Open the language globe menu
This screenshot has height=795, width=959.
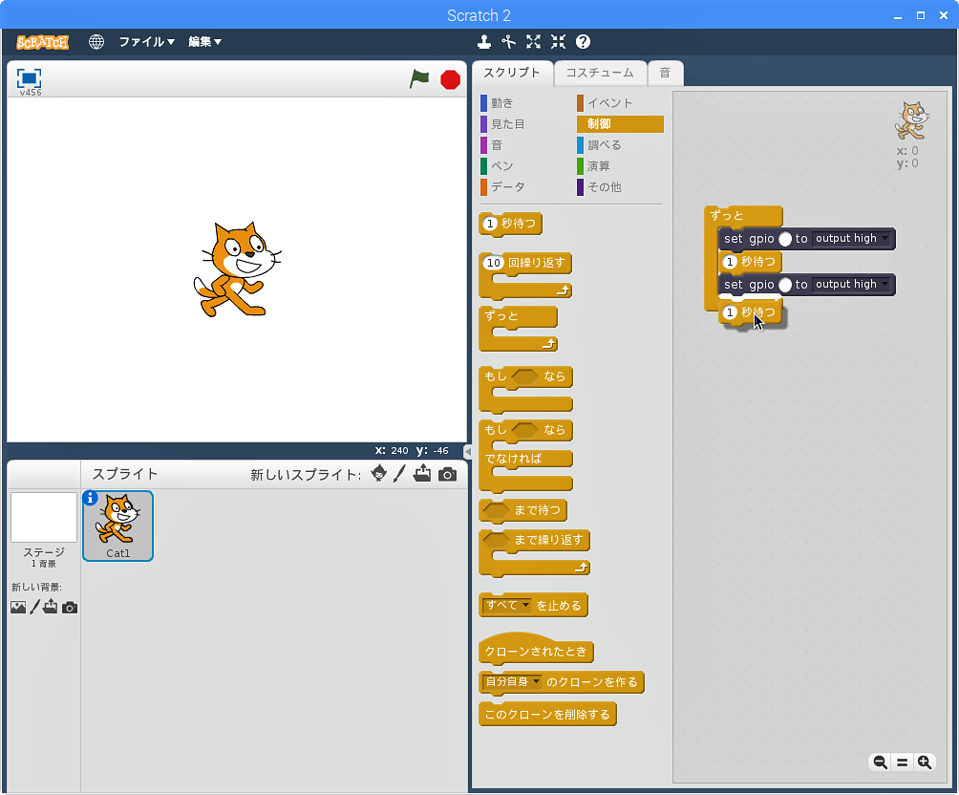pyautogui.click(x=96, y=42)
